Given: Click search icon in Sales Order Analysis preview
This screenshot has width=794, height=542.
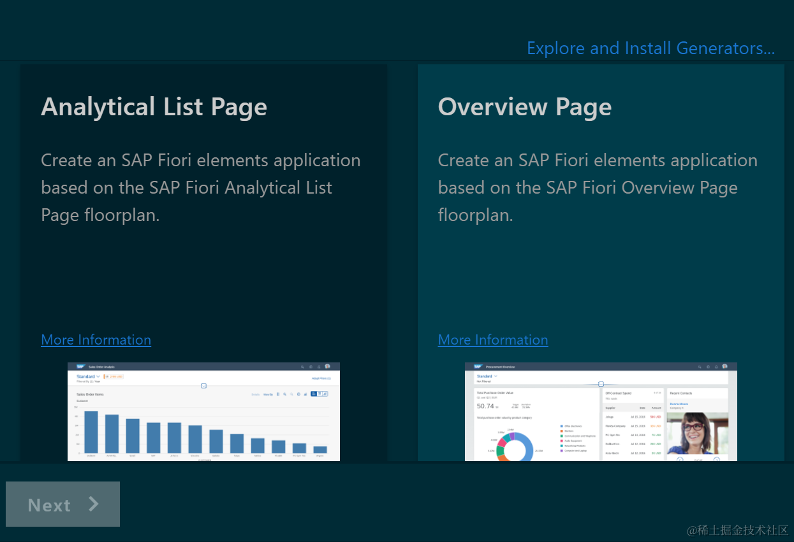Looking at the screenshot, I should coord(302,367).
